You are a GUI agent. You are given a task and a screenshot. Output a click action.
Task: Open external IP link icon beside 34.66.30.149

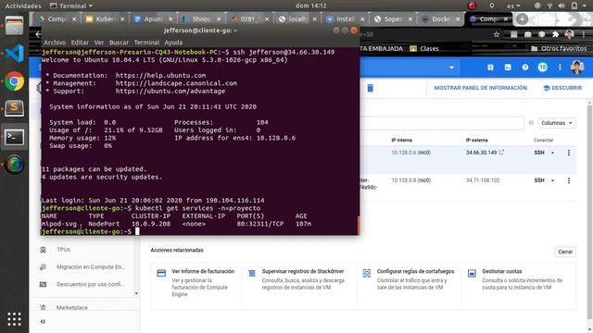(501, 152)
